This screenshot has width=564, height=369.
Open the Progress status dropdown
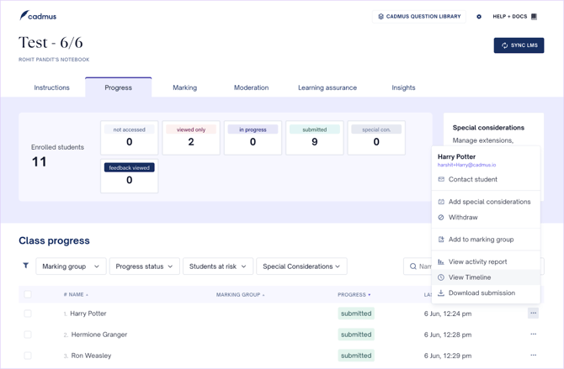144,266
